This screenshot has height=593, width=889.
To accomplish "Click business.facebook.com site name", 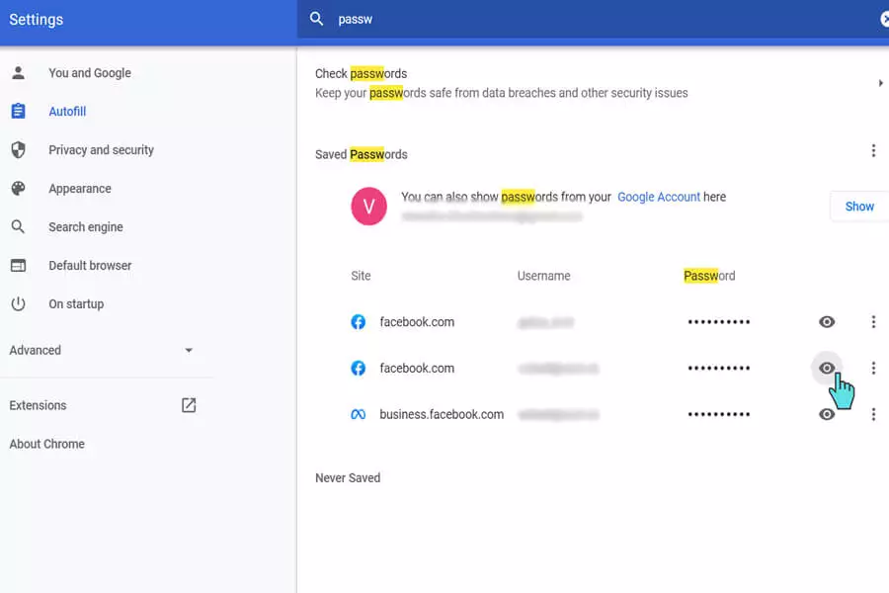I will click(442, 414).
